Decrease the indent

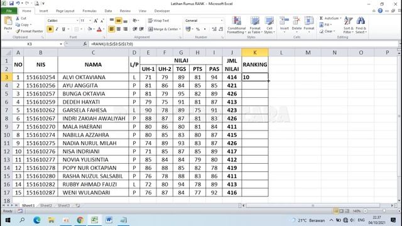point(135,30)
